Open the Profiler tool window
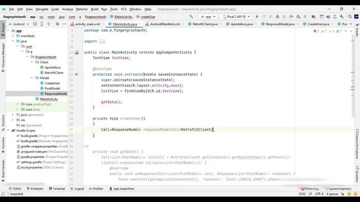Viewport: 360px width, 202px height. pos(96,189)
